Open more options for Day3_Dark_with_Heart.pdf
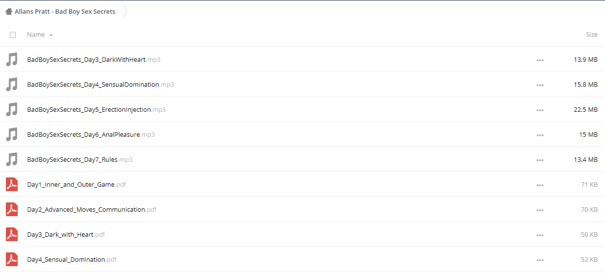605x273 pixels. point(540,235)
